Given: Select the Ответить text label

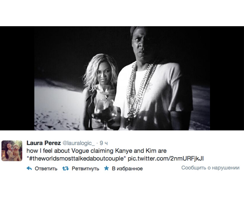Looking at the screenshot, I should [46, 169].
